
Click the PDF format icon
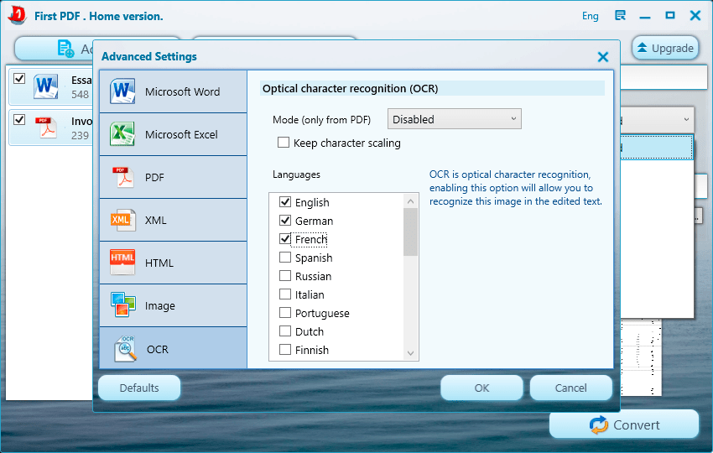click(122, 177)
